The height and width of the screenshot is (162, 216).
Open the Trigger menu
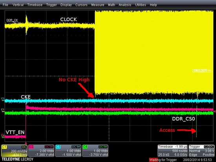click(51, 5)
